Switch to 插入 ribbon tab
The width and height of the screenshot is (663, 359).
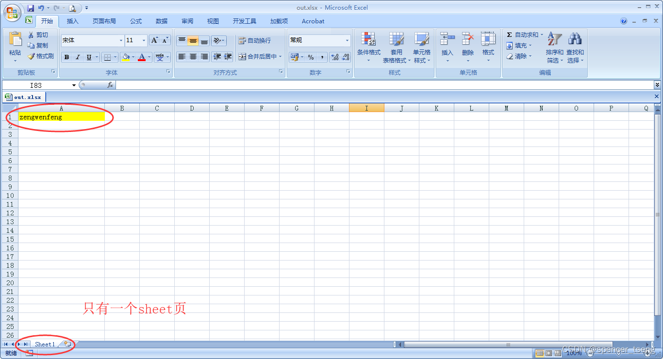click(73, 21)
